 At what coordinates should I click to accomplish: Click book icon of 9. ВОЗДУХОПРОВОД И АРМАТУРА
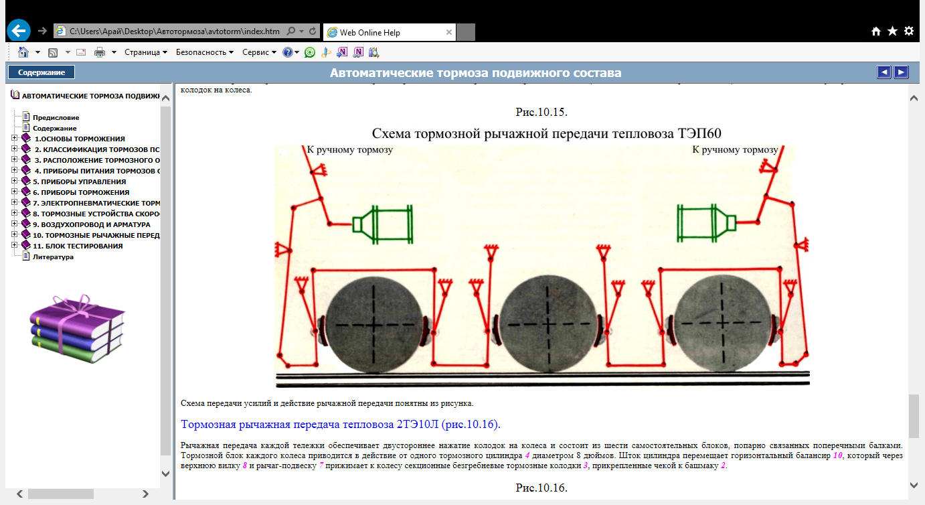coord(26,224)
